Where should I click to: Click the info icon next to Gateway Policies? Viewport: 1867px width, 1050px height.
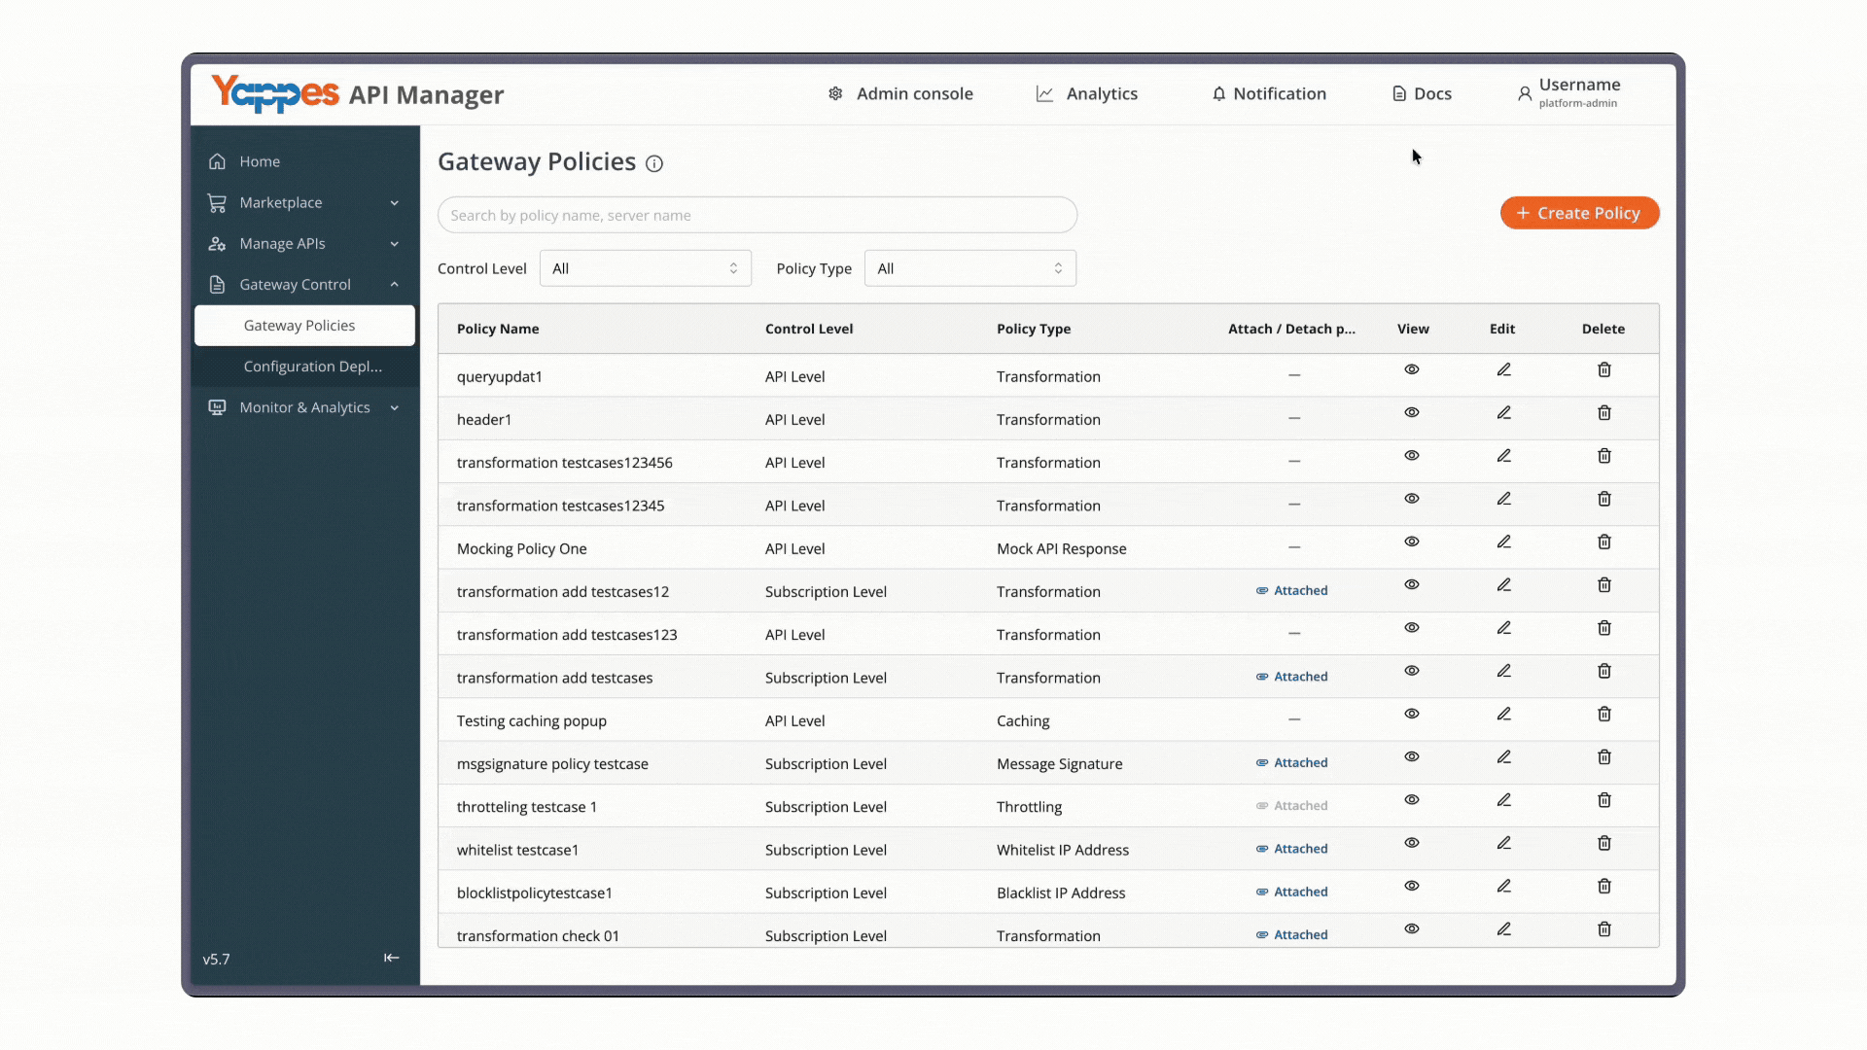654,163
